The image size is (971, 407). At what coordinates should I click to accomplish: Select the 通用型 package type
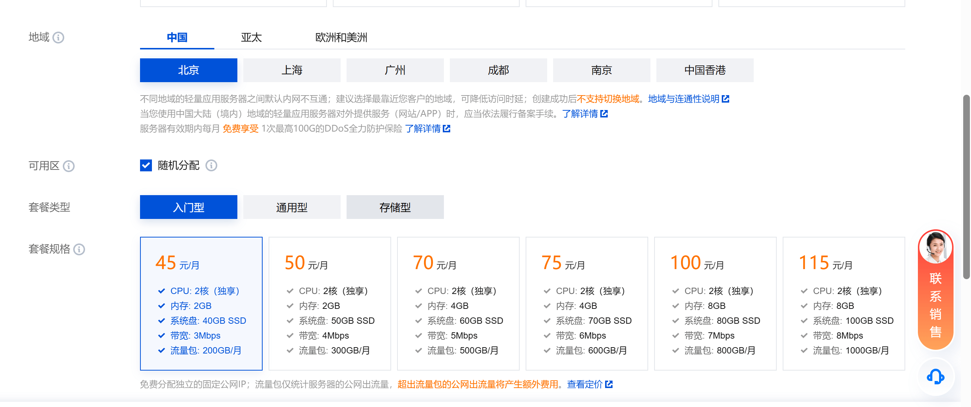[x=291, y=207]
